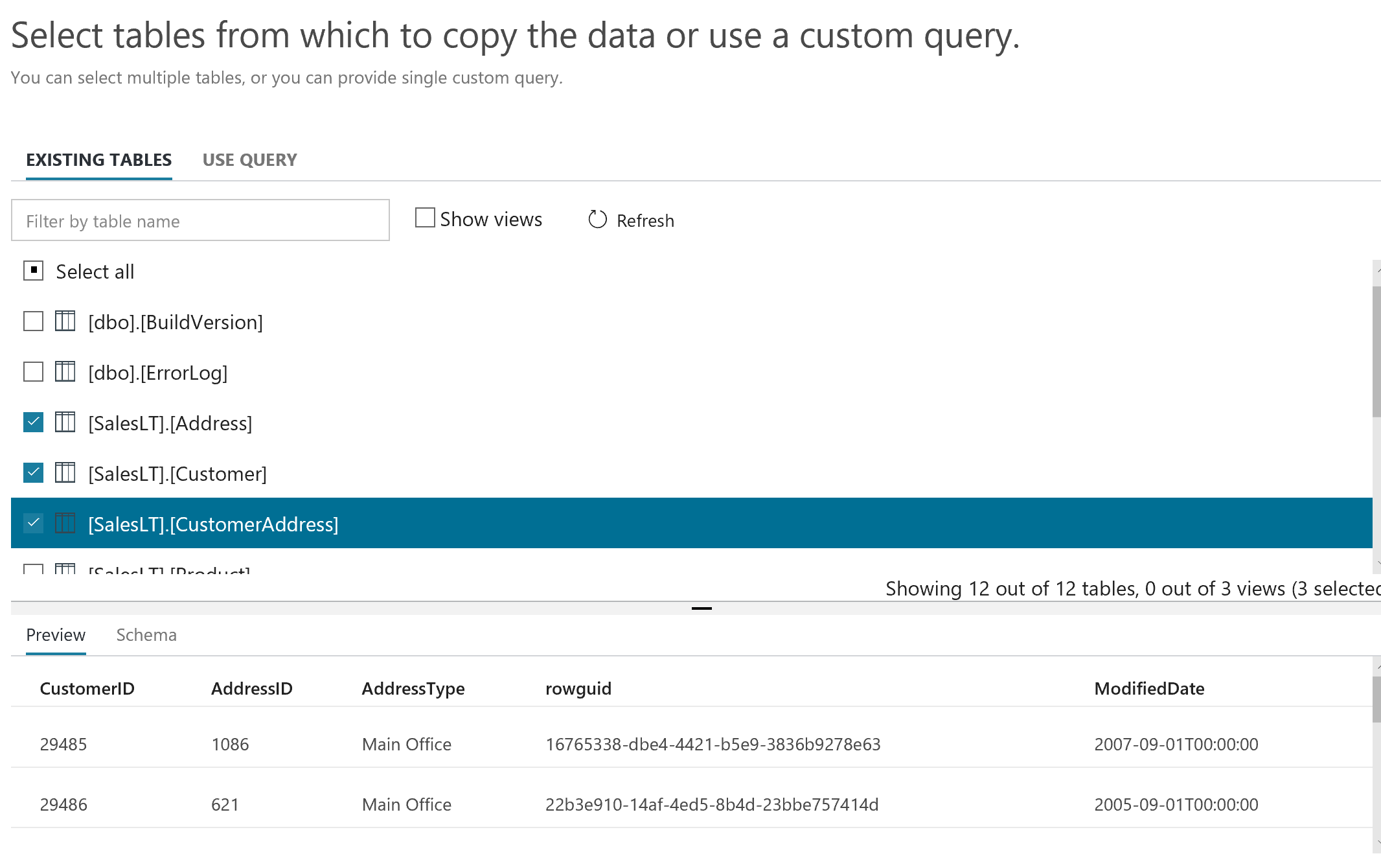Select the [SalesLT].[Address] table name
Screen dimensions: 1381x856
pyautogui.click(x=170, y=423)
